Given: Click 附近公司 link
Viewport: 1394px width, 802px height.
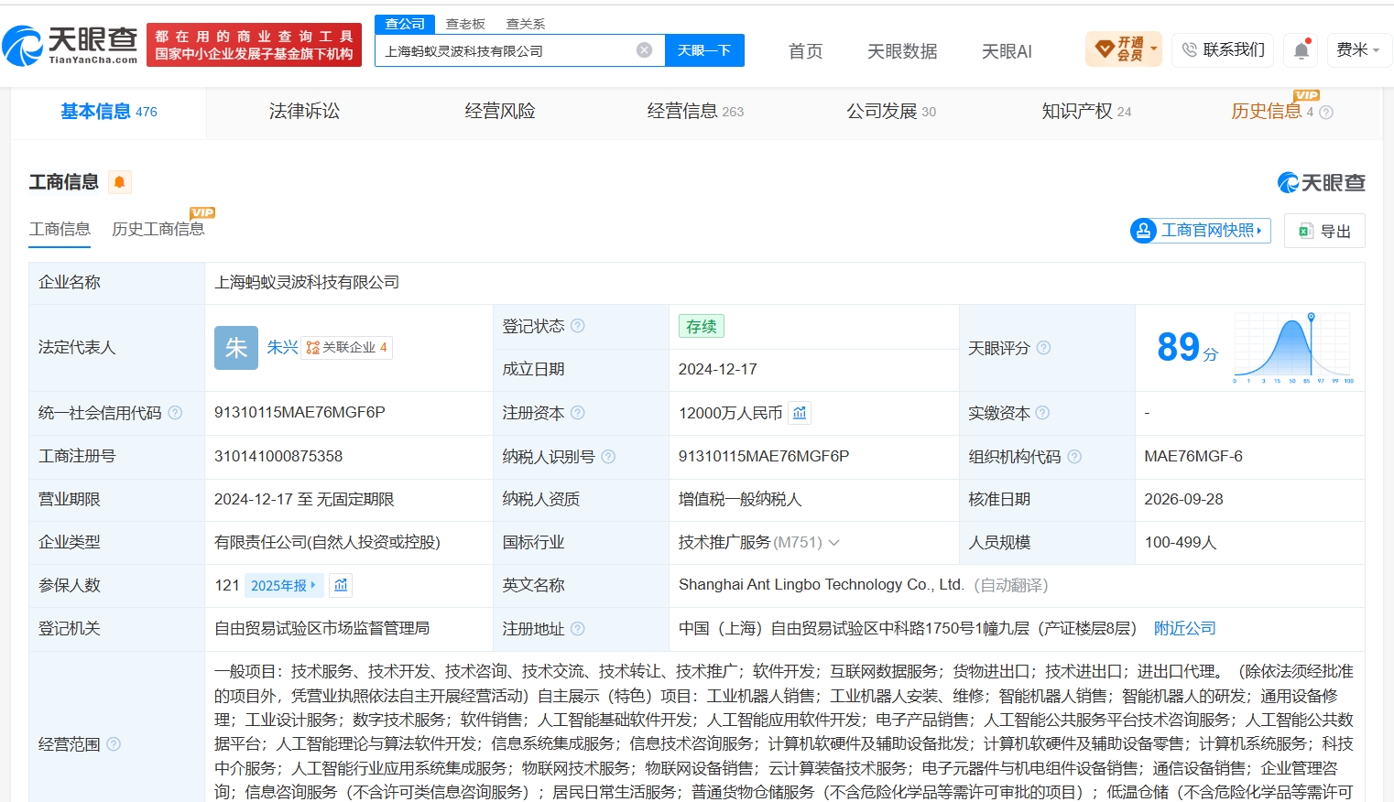Looking at the screenshot, I should 1185,629.
